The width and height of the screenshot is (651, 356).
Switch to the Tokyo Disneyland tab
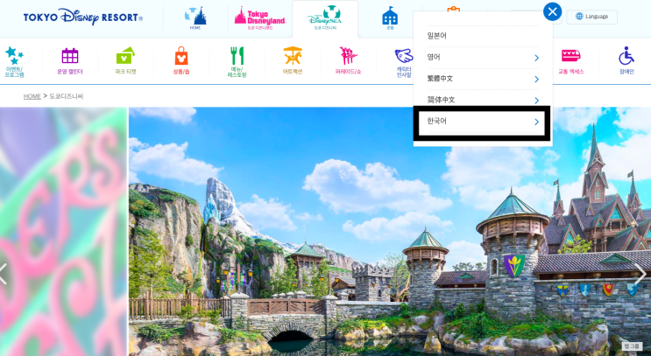coord(260,18)
